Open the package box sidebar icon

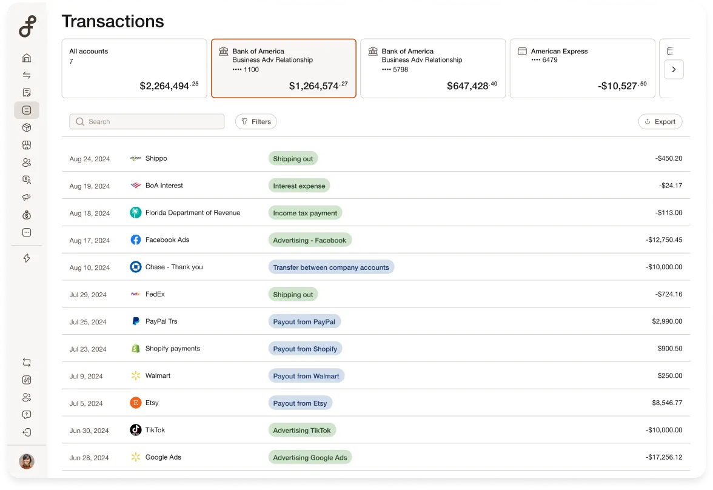click(27, 128)
